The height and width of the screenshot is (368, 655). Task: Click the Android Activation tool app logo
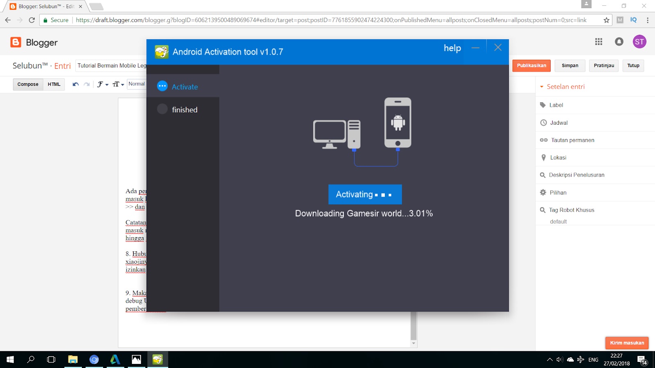pos(162,52)
